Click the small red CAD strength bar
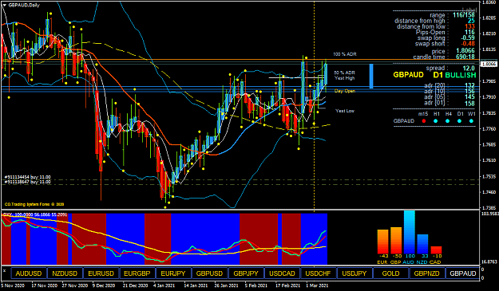Image resolution: width=499 pixels, height=291 pixels. coord(436,250)
